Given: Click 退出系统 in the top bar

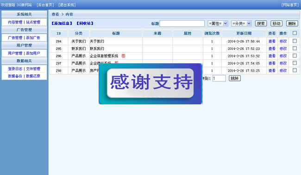Looking at the screenshot, I should tap(67, 5).
